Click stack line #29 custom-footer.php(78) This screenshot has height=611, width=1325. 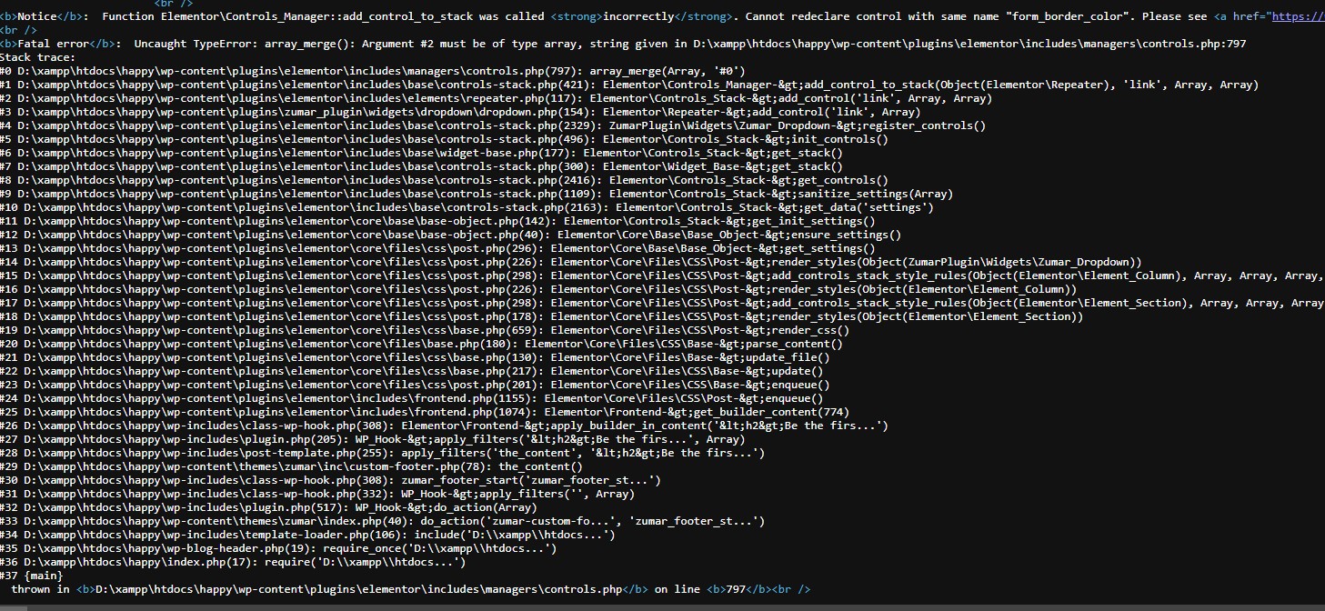292,466
